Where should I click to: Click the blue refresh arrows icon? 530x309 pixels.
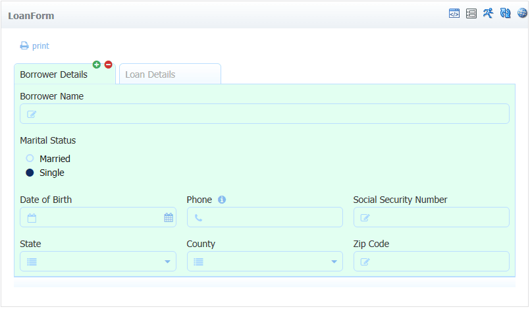506,13
